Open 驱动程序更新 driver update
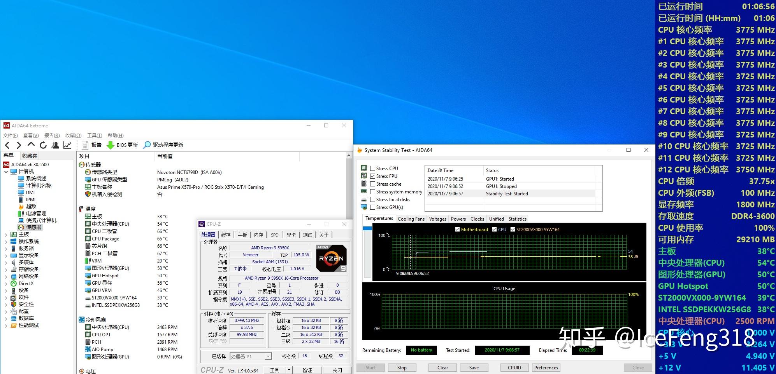Viewport: 776px width, 374px height. (163, 145)
